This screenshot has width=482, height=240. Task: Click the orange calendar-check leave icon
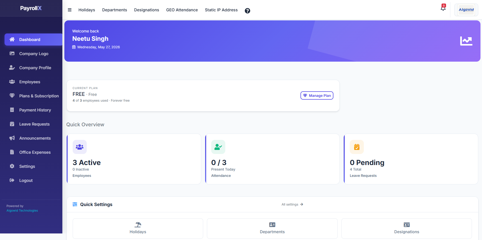tap(357, 147)
